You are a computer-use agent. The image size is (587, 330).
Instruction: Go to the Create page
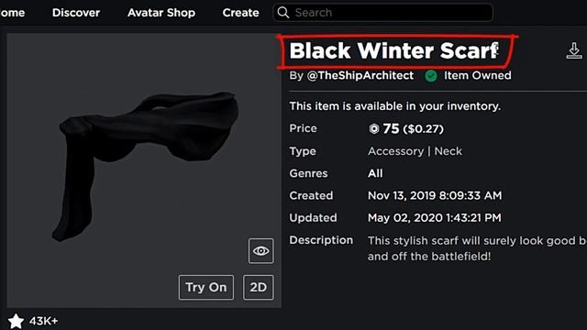pyautogui.click(x=240, y=13)
